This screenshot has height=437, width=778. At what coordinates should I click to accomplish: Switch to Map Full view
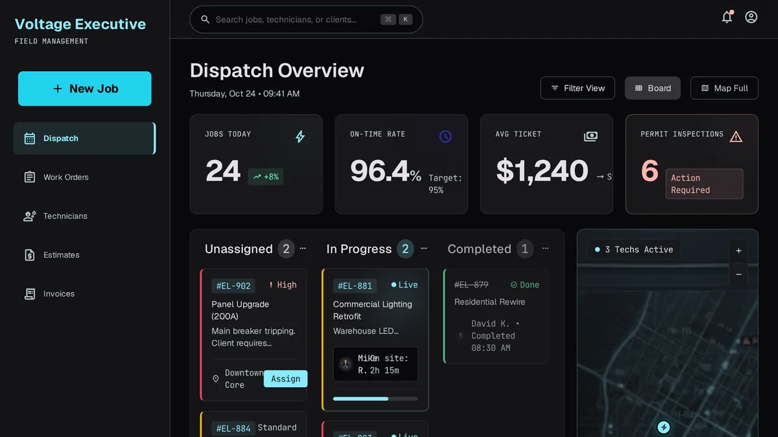click(724, 88)
